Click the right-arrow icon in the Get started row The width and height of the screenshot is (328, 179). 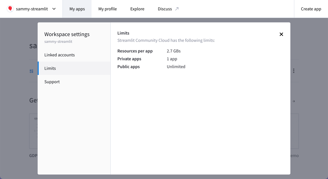[x=293, y=101]
